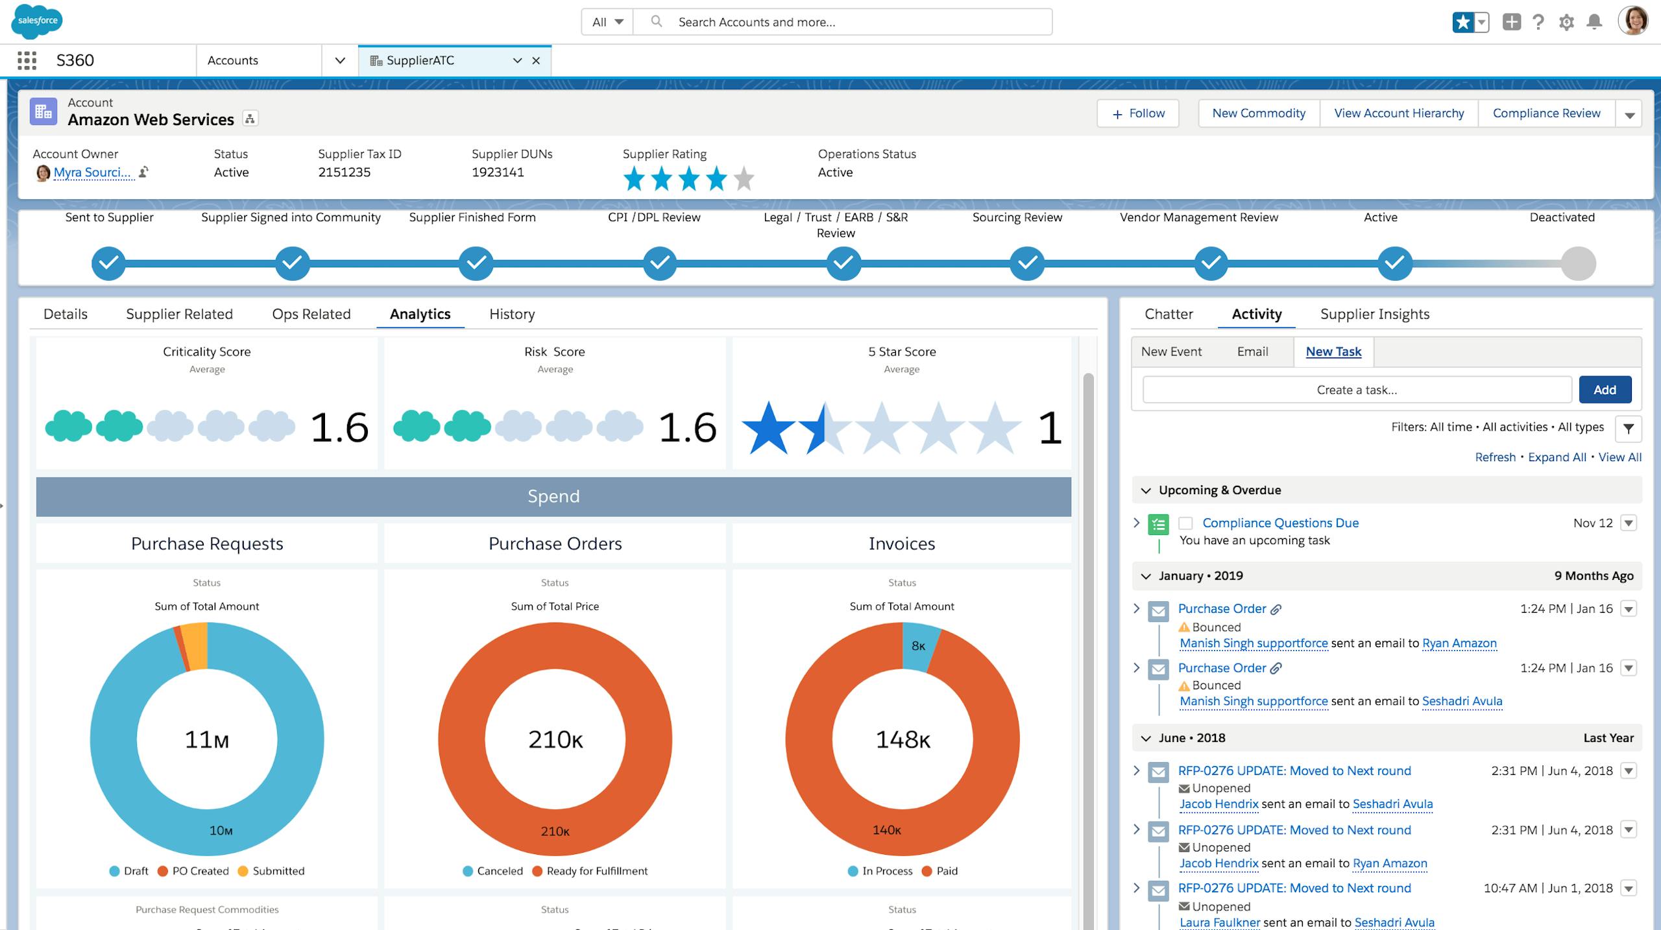
Task: Mark the Compliance Questions Due task complete
Action: [1187, 523]
